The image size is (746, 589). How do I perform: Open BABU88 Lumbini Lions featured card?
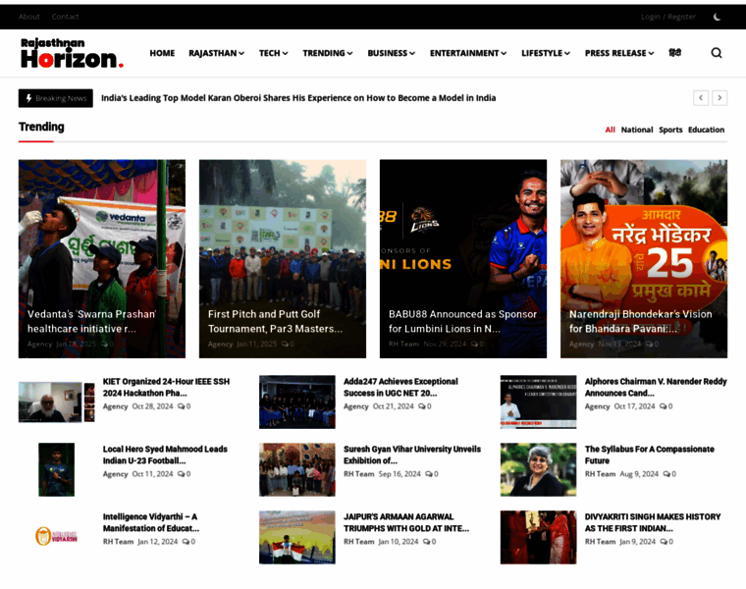tap(463, 258)
